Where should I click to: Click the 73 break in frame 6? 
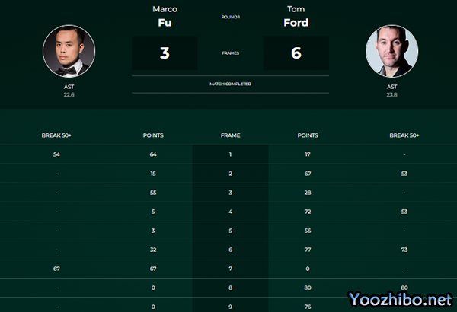[x=404, y=249]
